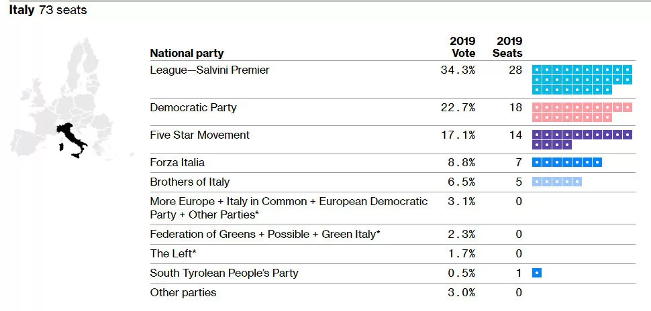Click the Democratic Party pink seat block

[582, 113]
